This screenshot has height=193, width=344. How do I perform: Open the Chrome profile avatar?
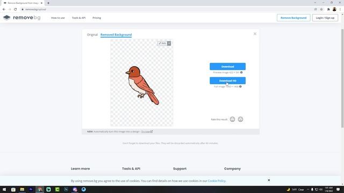click(x=334, y=9)
